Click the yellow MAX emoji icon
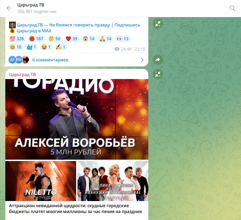 click(x=12, y=31)
